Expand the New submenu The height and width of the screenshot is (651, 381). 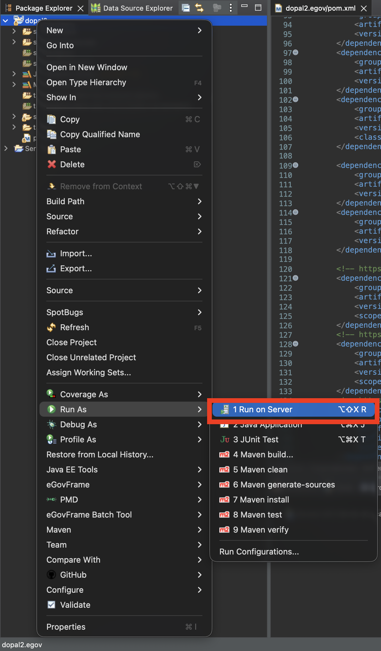[124, 30]
